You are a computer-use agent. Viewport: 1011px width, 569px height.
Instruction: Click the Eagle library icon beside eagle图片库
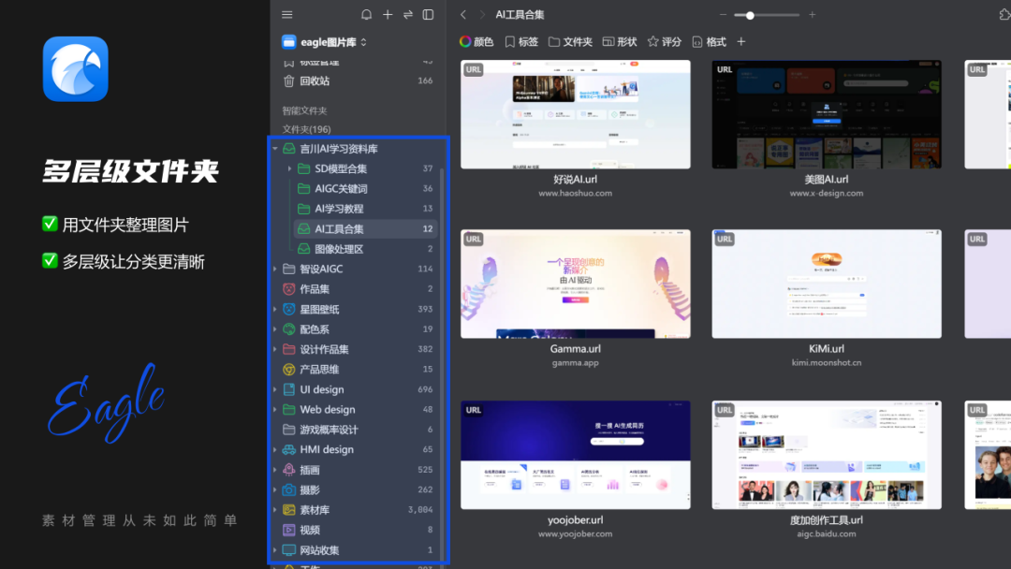pos(289,42)
